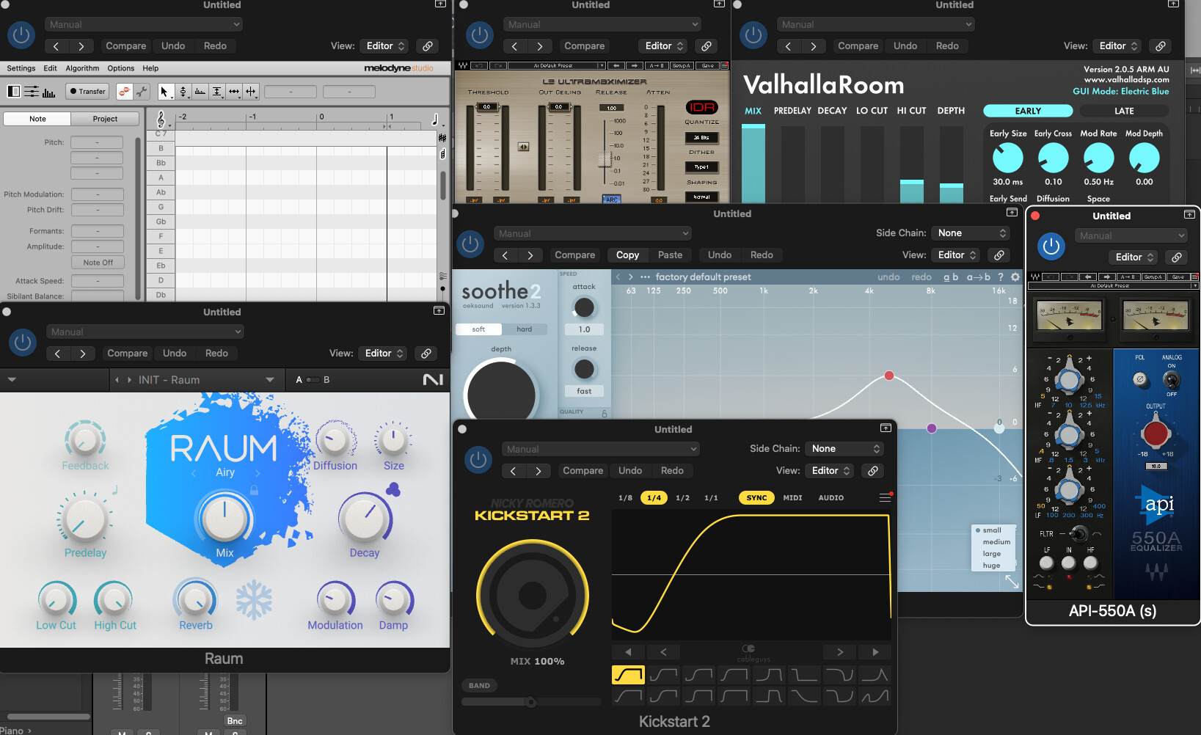Screen dimensions: 1201x735
Task: Select the highlighted first curve shape in Kickstart
Action: [x=628, y=675]
